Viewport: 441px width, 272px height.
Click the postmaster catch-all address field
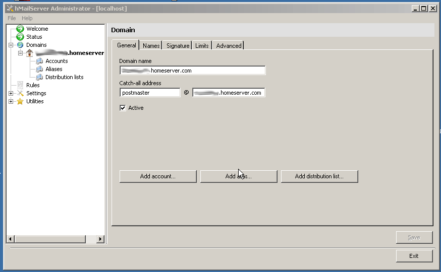(150, 93)
